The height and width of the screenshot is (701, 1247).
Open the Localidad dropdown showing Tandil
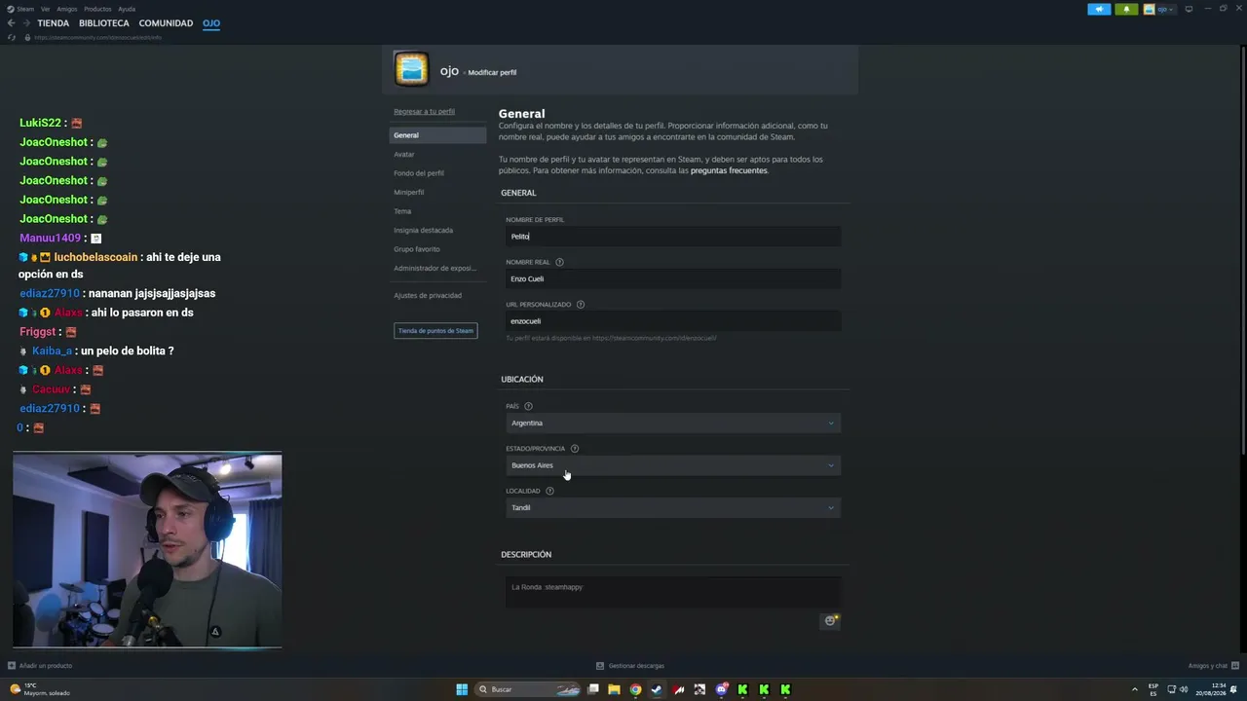point(673,507)
